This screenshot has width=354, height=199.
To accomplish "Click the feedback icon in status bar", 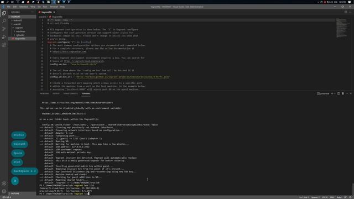I will 345,197.
